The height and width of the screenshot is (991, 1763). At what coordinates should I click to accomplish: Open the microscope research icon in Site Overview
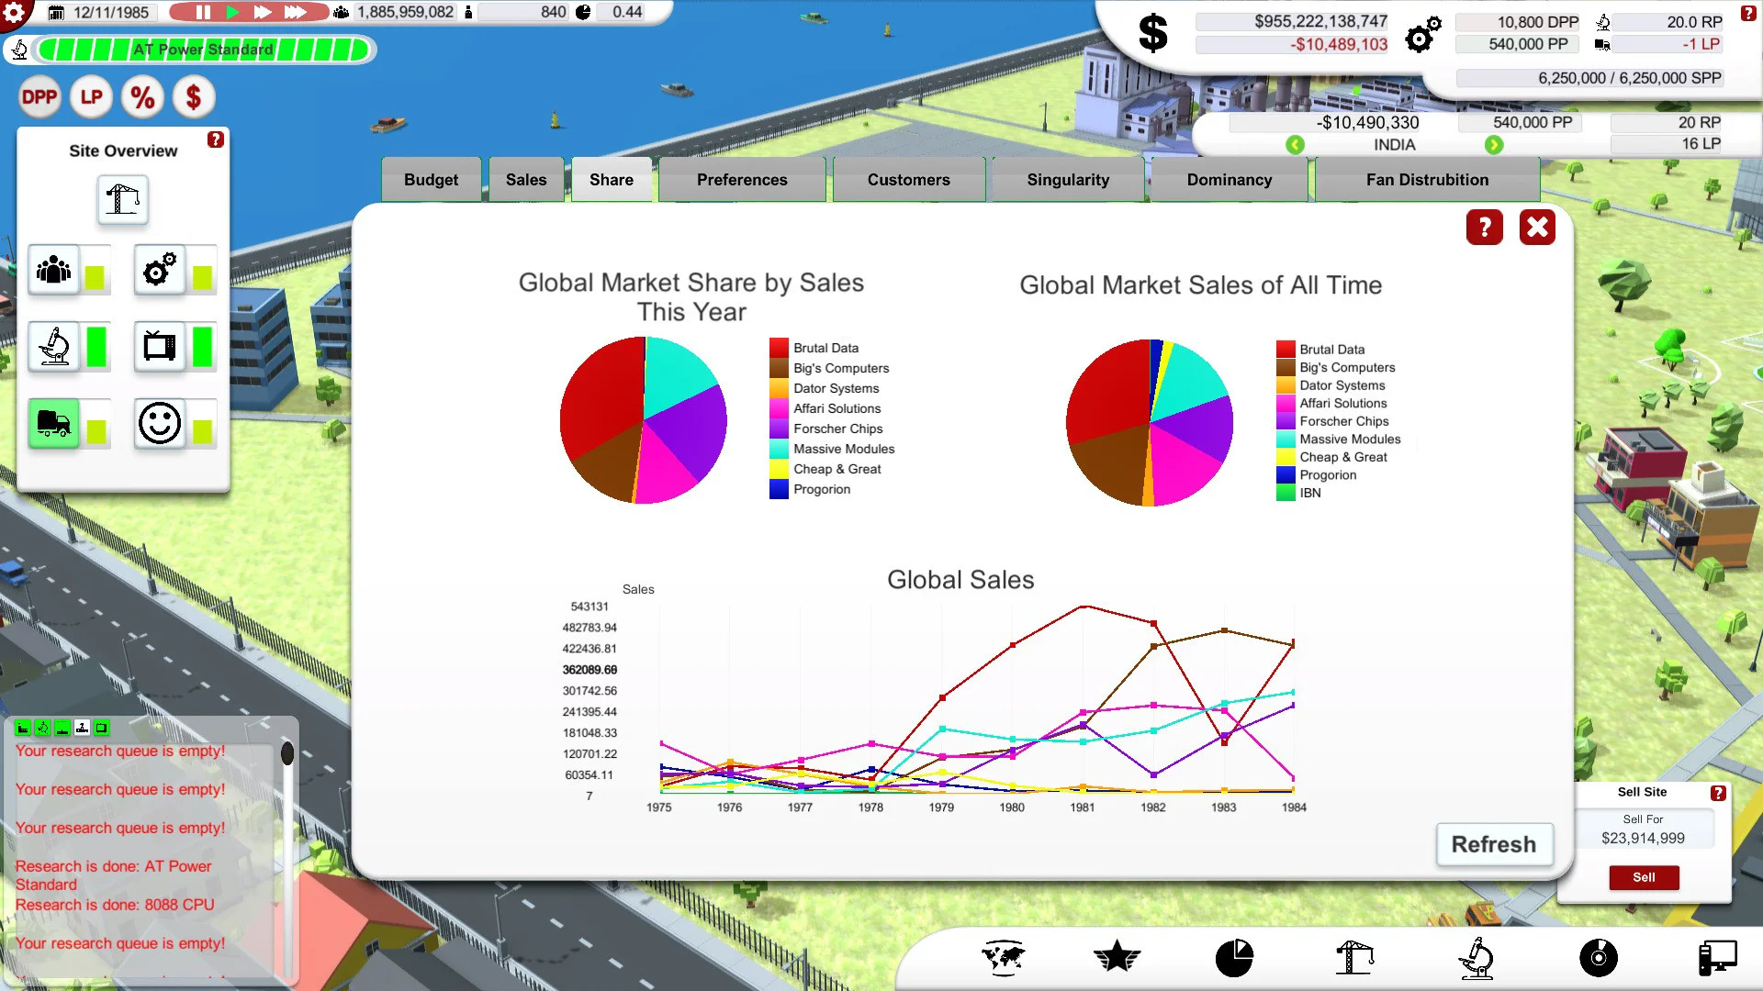tap(55, 346)
